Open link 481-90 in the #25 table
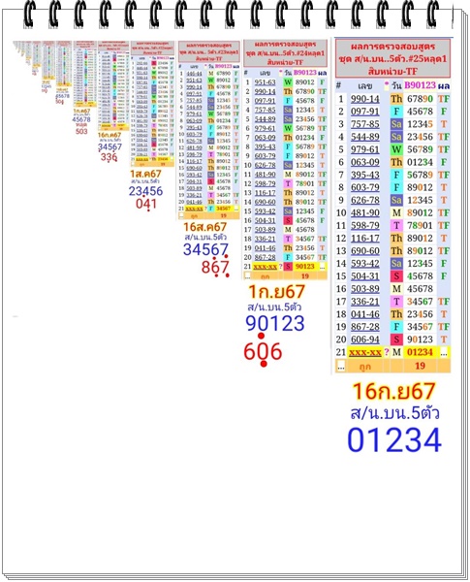Screen dimensions: 470x582 tap(365, 212)
